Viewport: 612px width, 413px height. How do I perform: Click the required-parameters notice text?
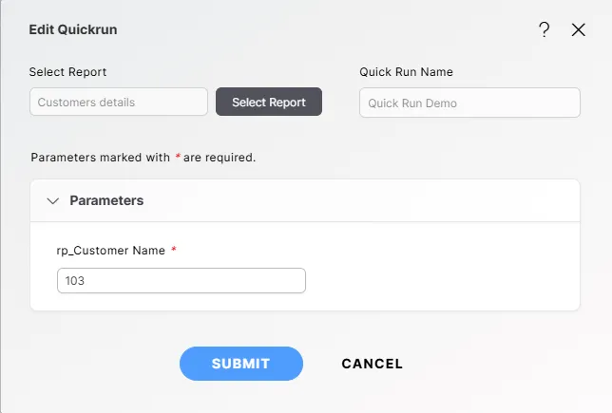click(x=143, y=158)
